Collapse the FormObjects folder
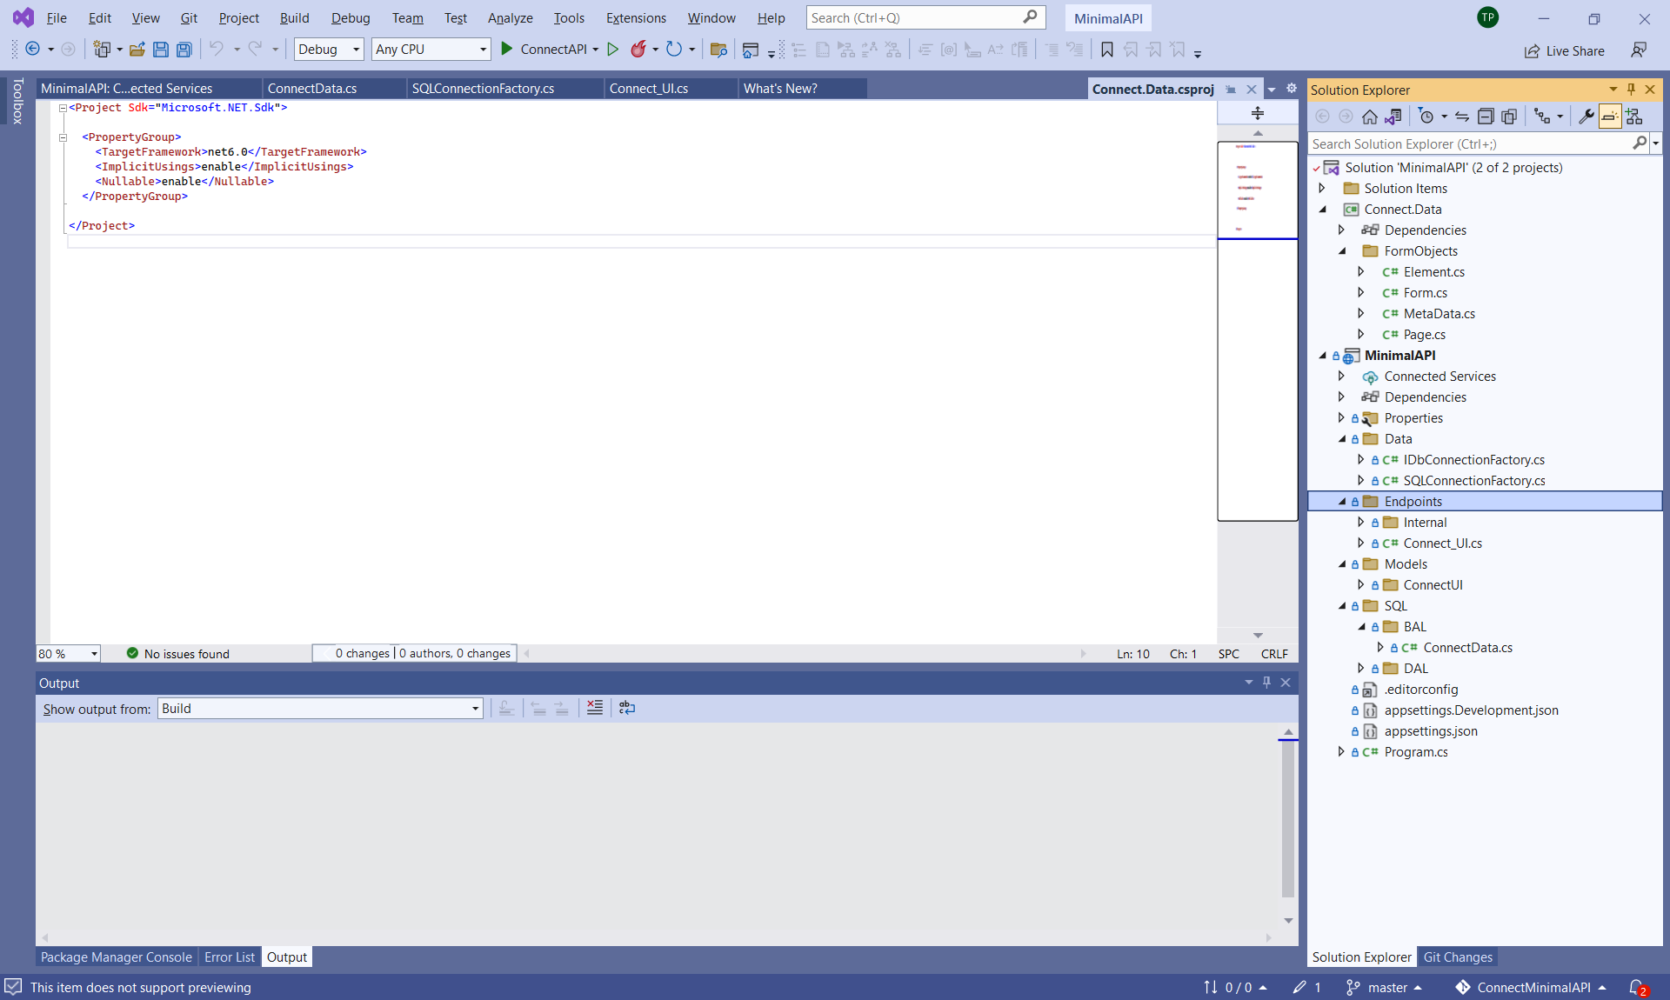Viewport: 1670px width, 1000px height. coord(1341,251)
